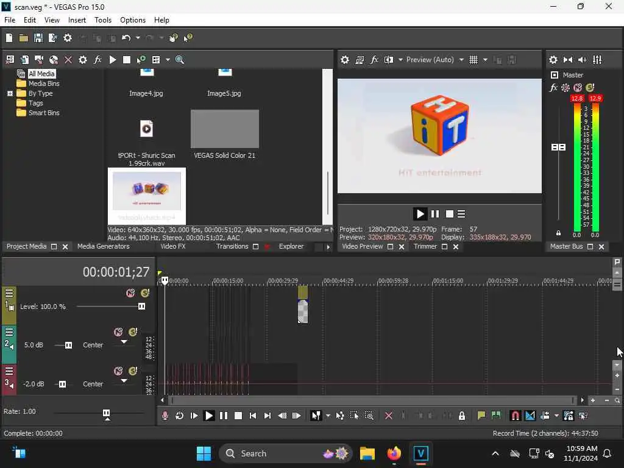
Task: Click Extract Audio from CD icon
Action: (54, 60)
